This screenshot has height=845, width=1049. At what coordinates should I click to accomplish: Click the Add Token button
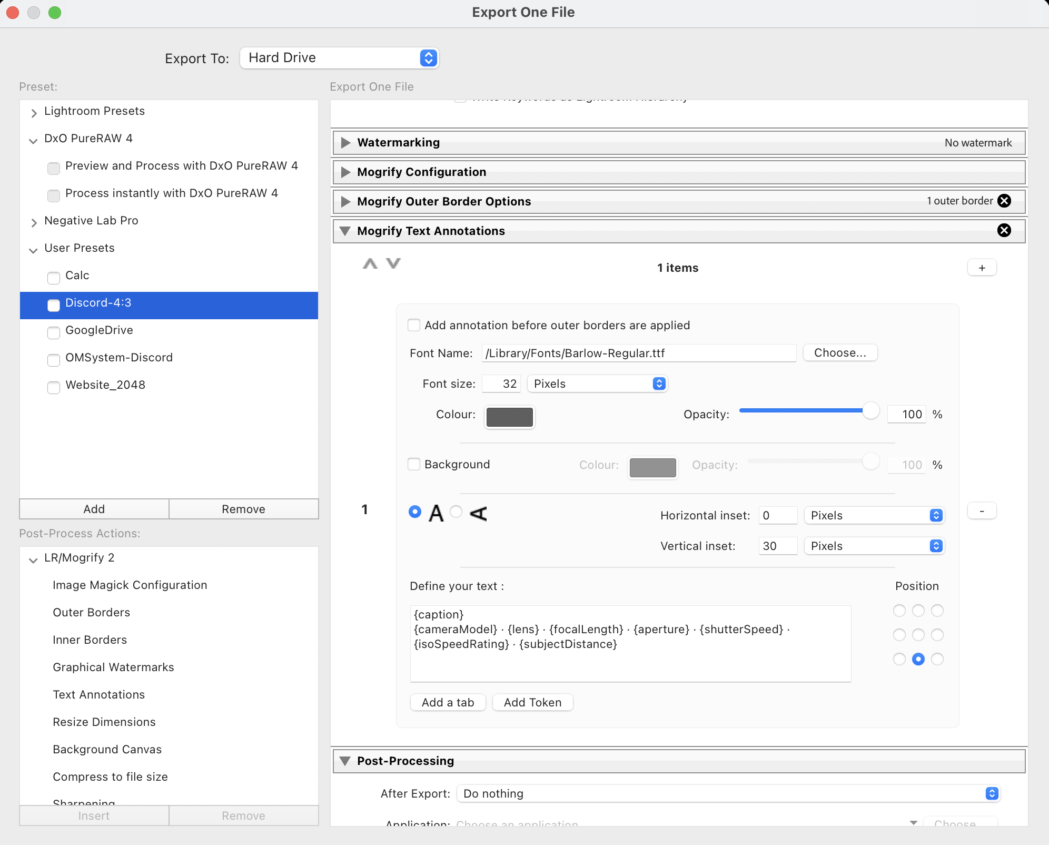click(532, 702)
